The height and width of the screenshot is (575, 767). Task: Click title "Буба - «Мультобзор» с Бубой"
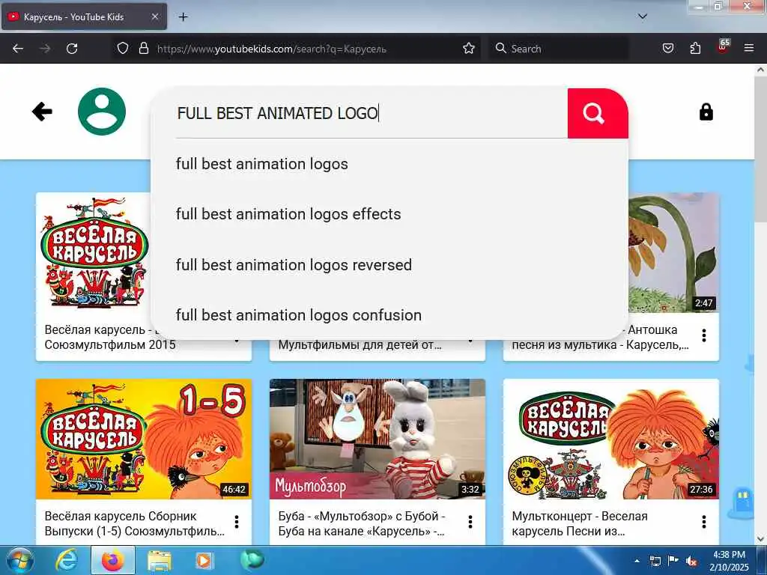[361, 523]
